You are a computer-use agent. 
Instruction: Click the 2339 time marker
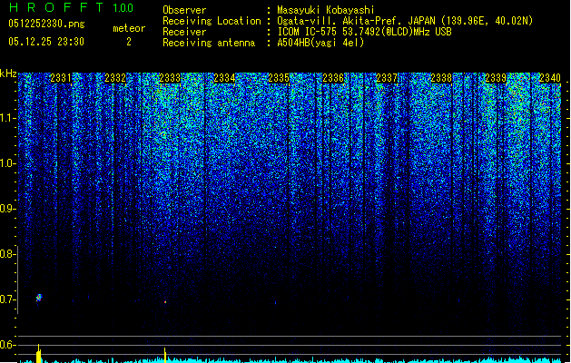pos(496,78)
